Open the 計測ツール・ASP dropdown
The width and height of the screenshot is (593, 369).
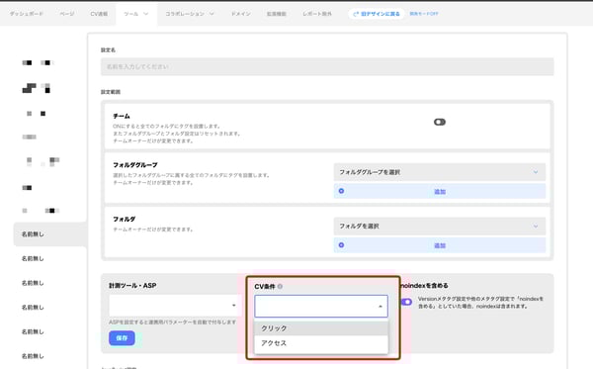click(175, 306)
